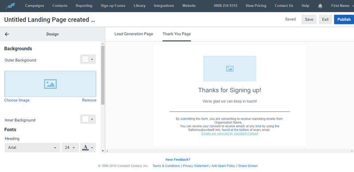Click the Choose Image link
Viewport: 354px width, 172px height.
(17, 100)
